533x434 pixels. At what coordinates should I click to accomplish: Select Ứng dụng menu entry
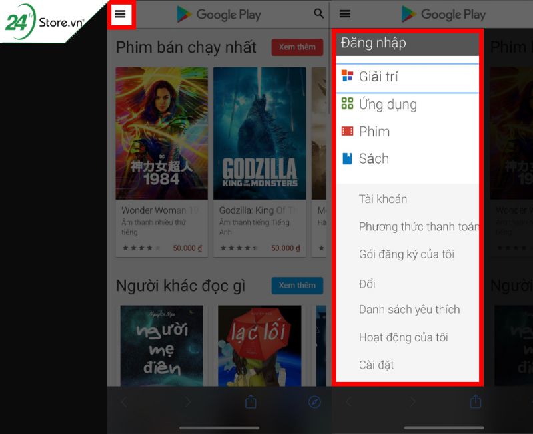(407, 104)
